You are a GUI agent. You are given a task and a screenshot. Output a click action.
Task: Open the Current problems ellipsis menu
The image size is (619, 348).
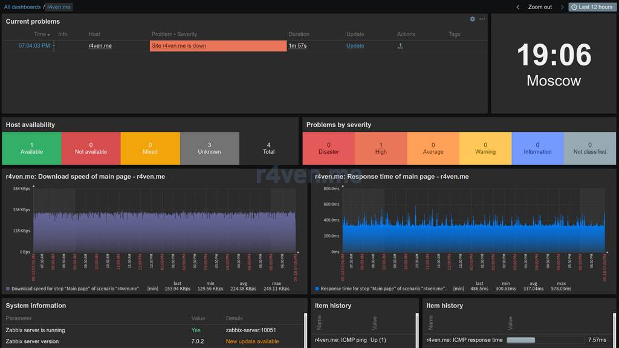[482, 19]
